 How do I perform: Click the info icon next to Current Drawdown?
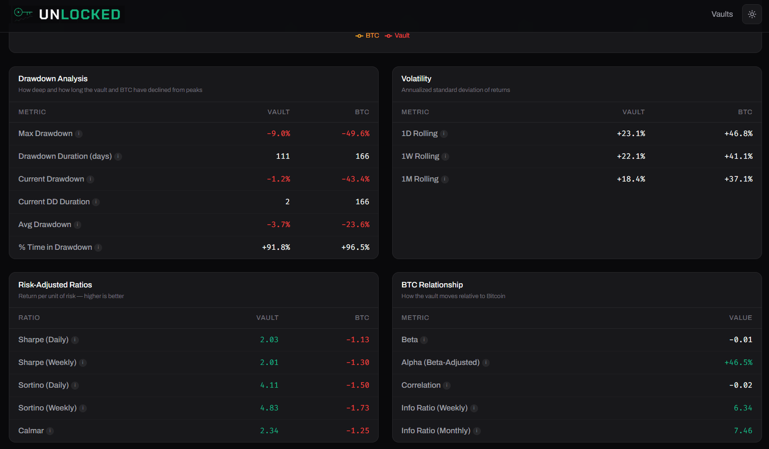coord(90,179)
